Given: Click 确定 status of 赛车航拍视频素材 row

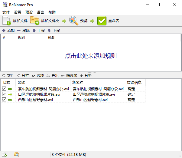Looking at the screenshot, I should point(131,89).
